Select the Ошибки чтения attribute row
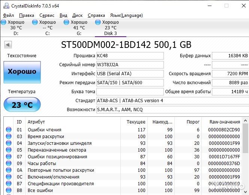 (123, 130)
